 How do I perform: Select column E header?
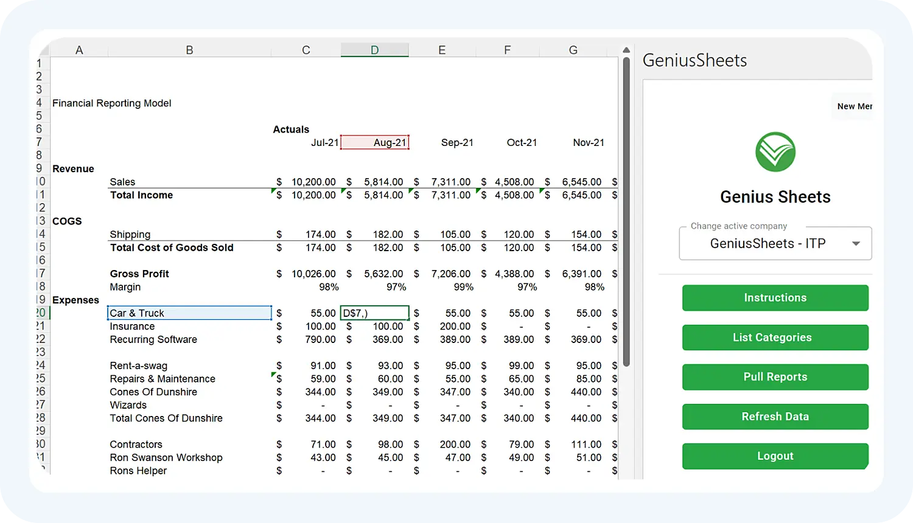pyautogui.click(x=442, y=50)
